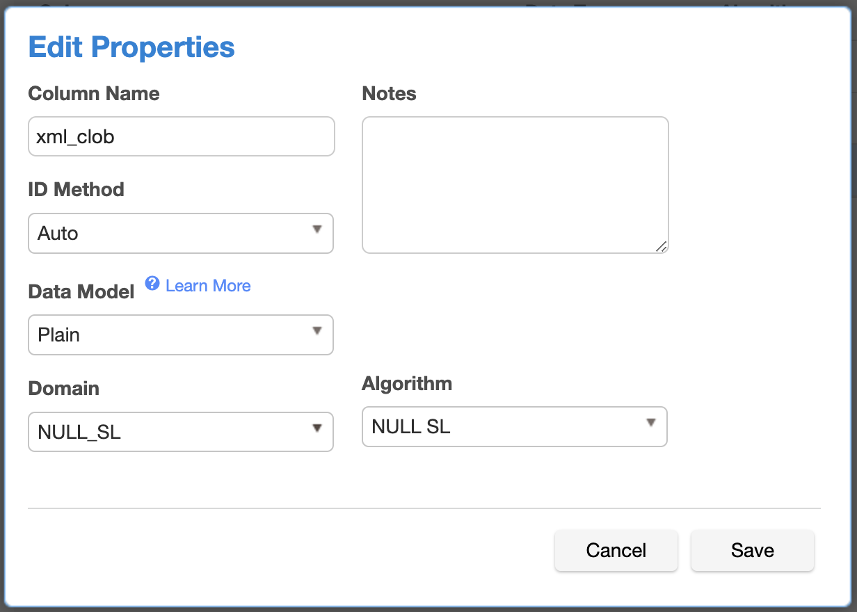Image resolution: width=857 pixels, height=612 pixels.
Task: Expand the Algorithm dropdown showing NULL SL
Action: click(x=514, y=426)
